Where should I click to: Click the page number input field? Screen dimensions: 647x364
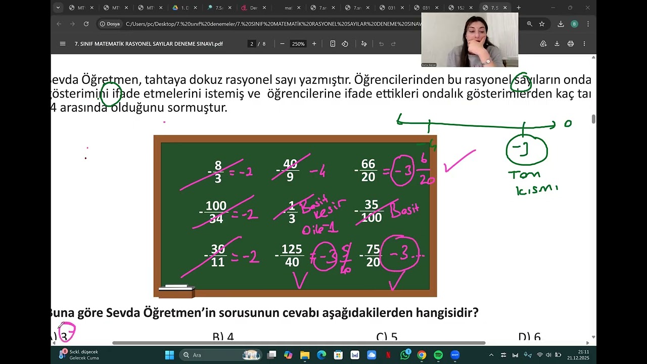[251, 44]
